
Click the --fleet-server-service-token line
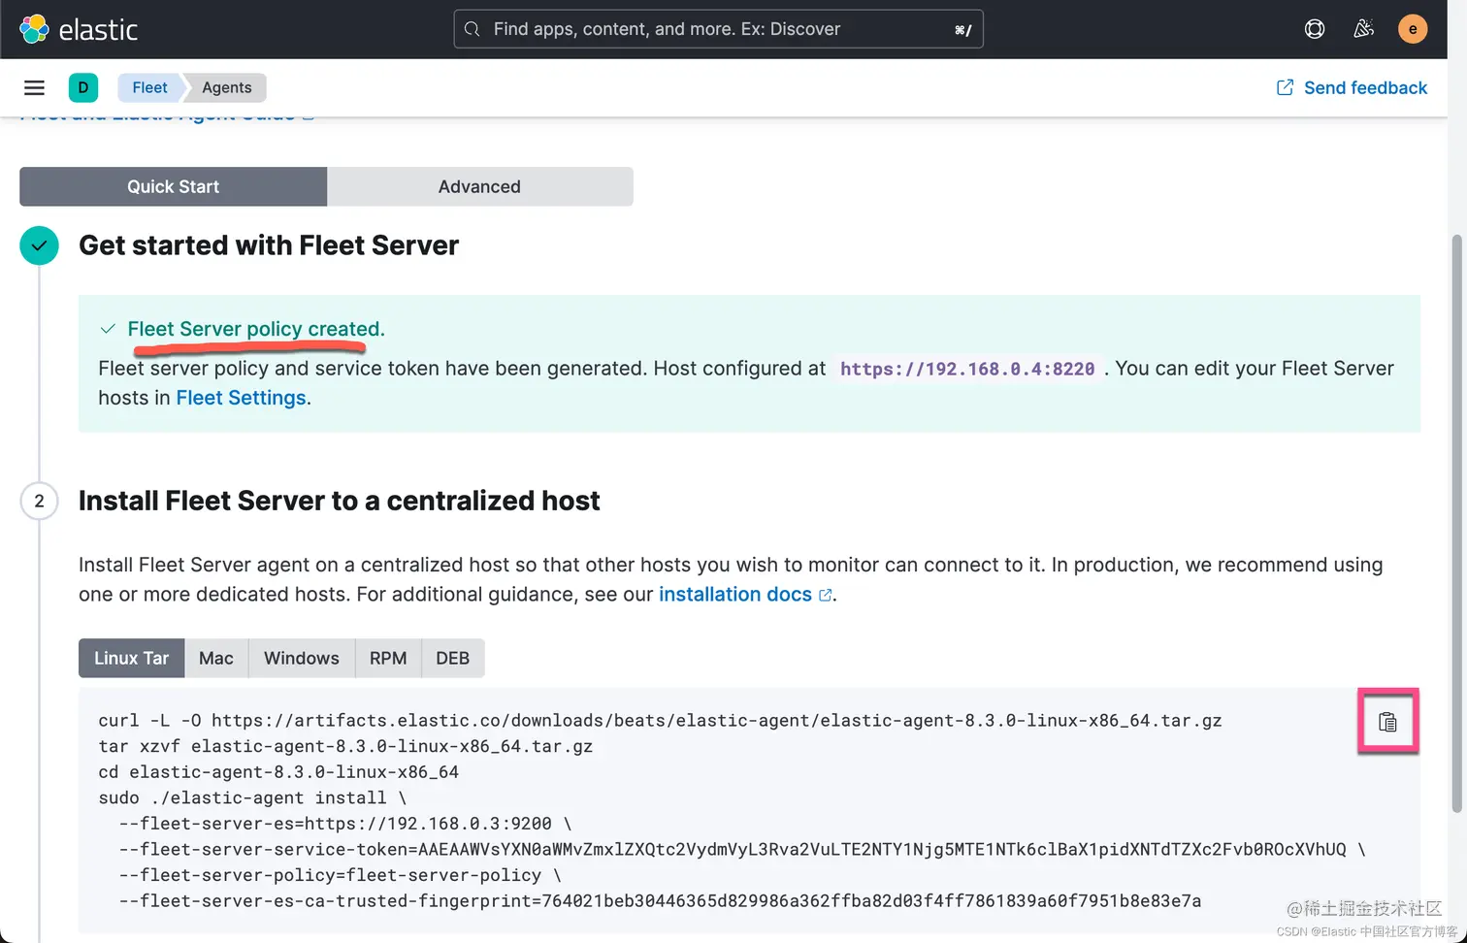click(x=742, y=849)
